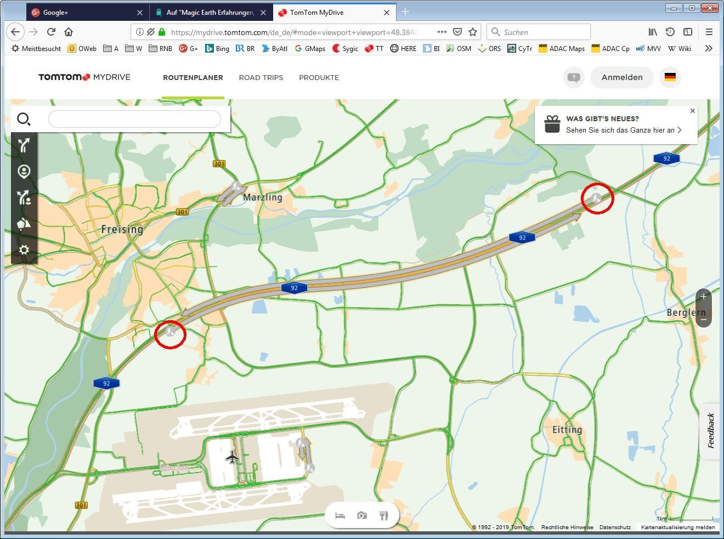Close the Google+ tab
The image size is (724, 539).
click(x=140, y=12)
